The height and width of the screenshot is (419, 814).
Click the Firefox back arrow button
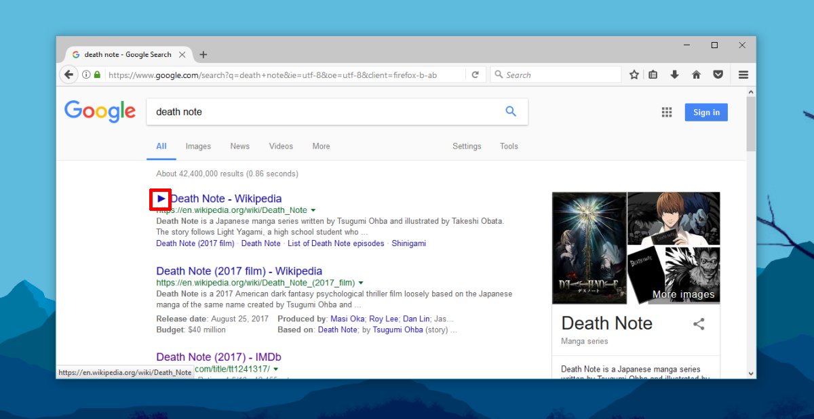pyautogui.click(x=69, y=75)
